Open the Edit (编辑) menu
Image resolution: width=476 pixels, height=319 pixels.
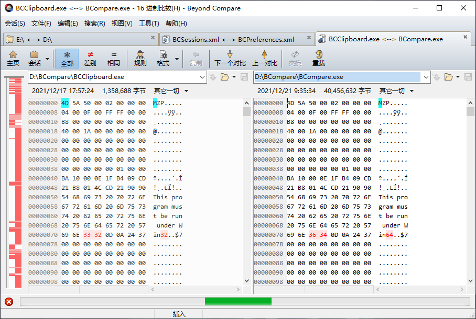(x=68, y=24)
